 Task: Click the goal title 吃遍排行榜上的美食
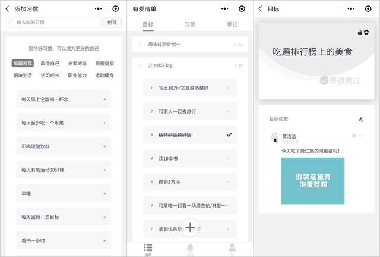[x=312, y=52]
